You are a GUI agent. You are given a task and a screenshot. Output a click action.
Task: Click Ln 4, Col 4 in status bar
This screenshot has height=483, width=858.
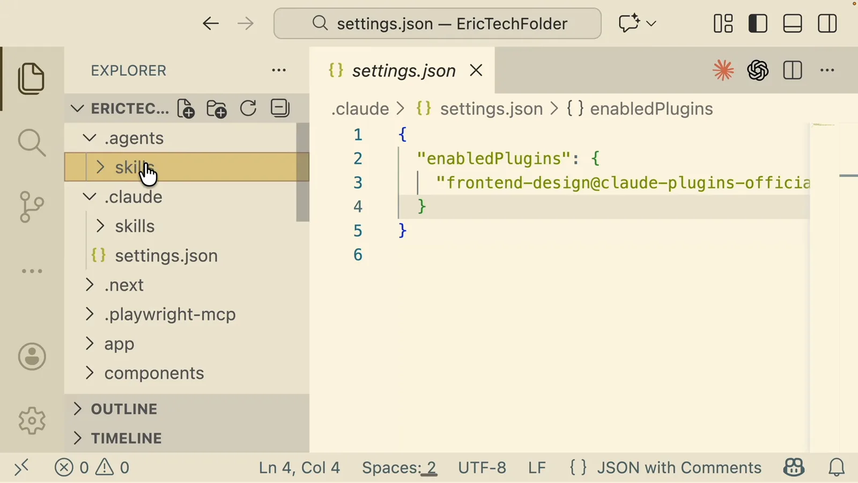point(299,467)
